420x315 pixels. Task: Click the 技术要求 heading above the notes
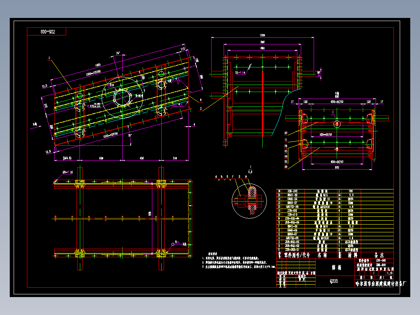(x=213, y=254)
